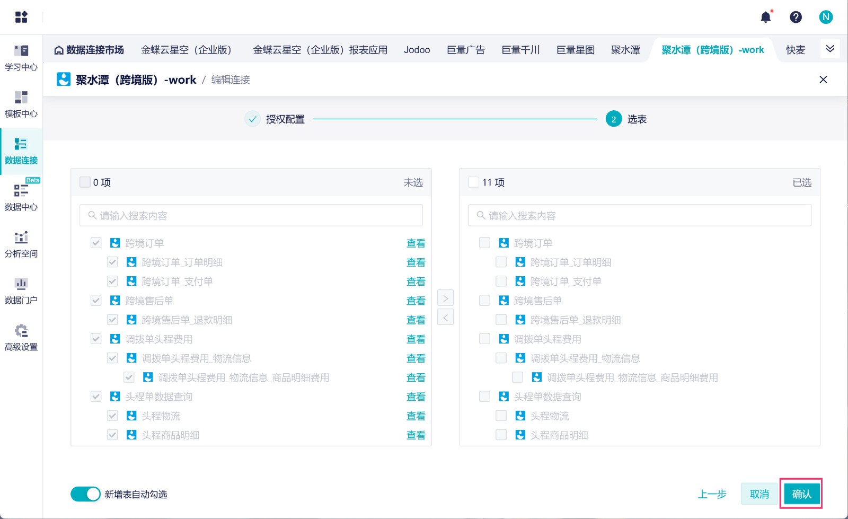Click 取消 button
848x519 pixels.
point(759,494)
